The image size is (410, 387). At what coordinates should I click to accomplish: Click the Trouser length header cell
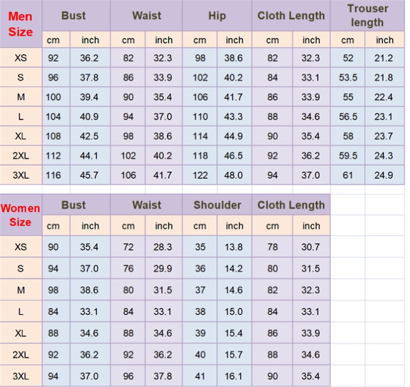click(367, 15)
